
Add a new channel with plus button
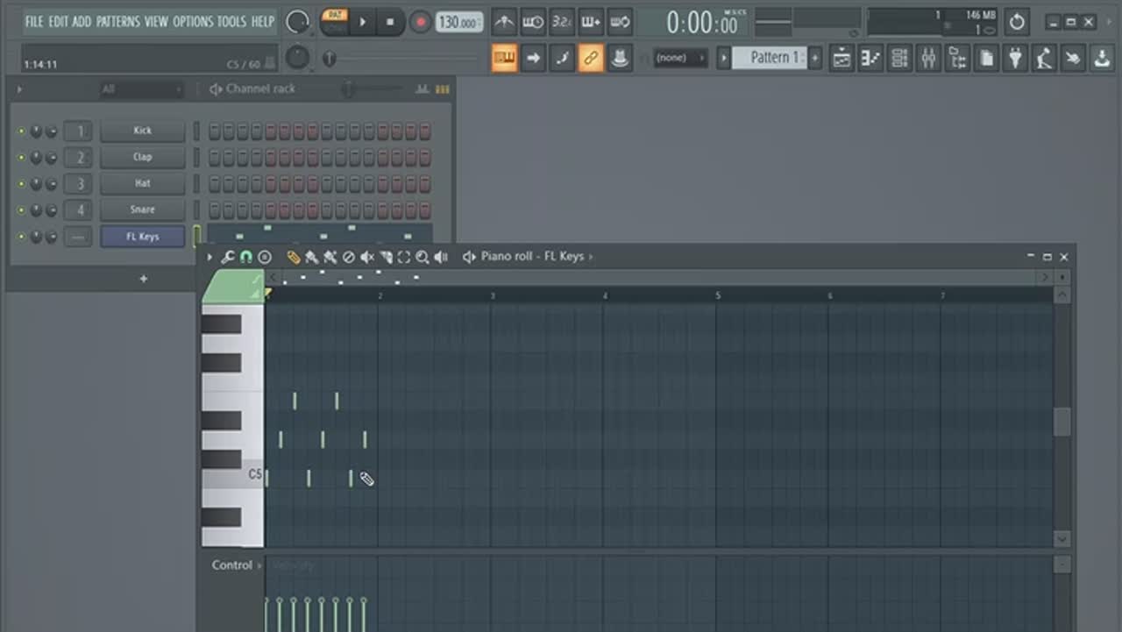point(144,279)
